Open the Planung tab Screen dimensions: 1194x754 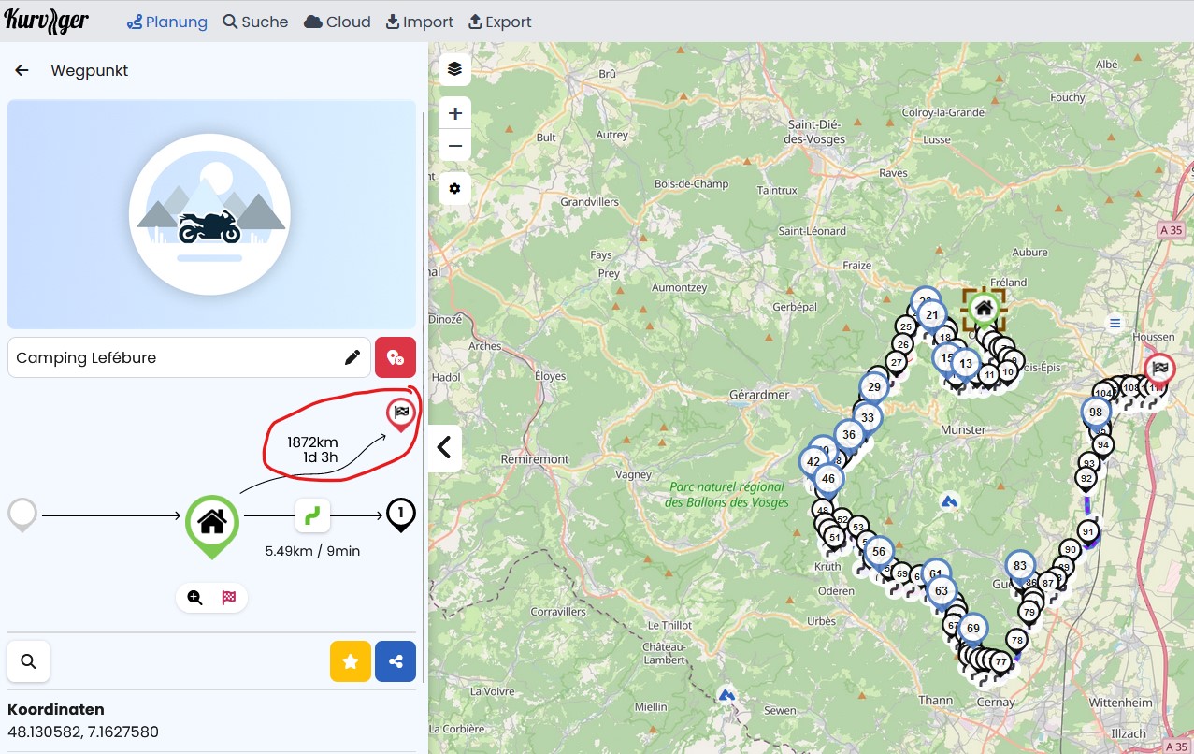167,22
